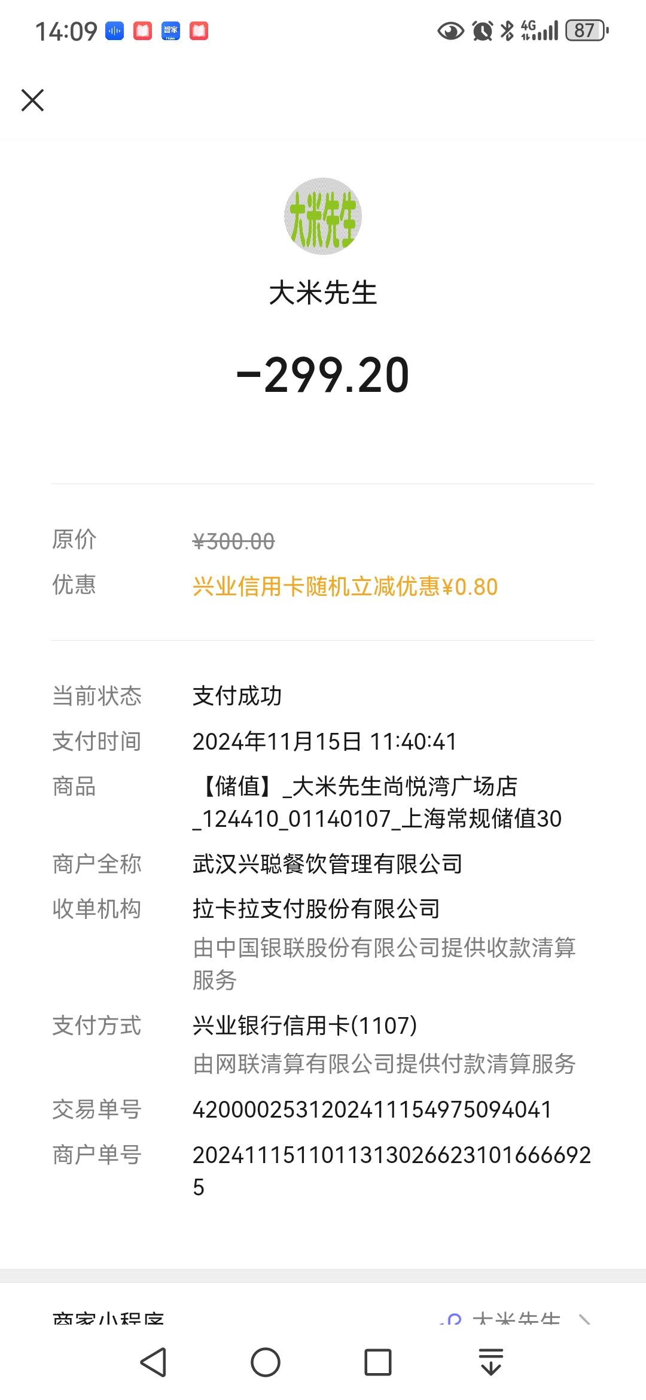646x1400 pixels.
Task: Tap the 智家 notification icon in status bar
Action: point(170,31)
